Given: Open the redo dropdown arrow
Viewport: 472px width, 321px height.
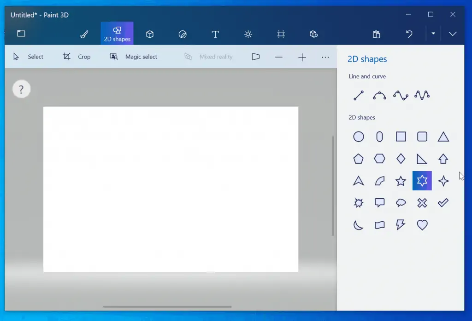Looking at the screenshot, I should 433,34.
